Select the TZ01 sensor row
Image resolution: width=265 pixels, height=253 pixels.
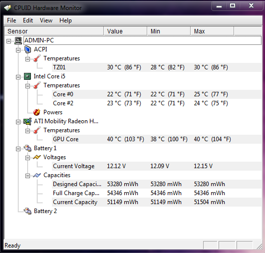[157, 67]
